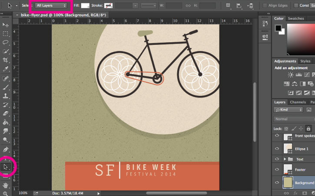Screen dimensions: 315x196
Task: Expand the Text layer group
Action: point(285,159)
